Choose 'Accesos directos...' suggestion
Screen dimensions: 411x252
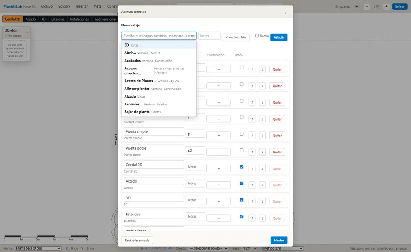159,71
